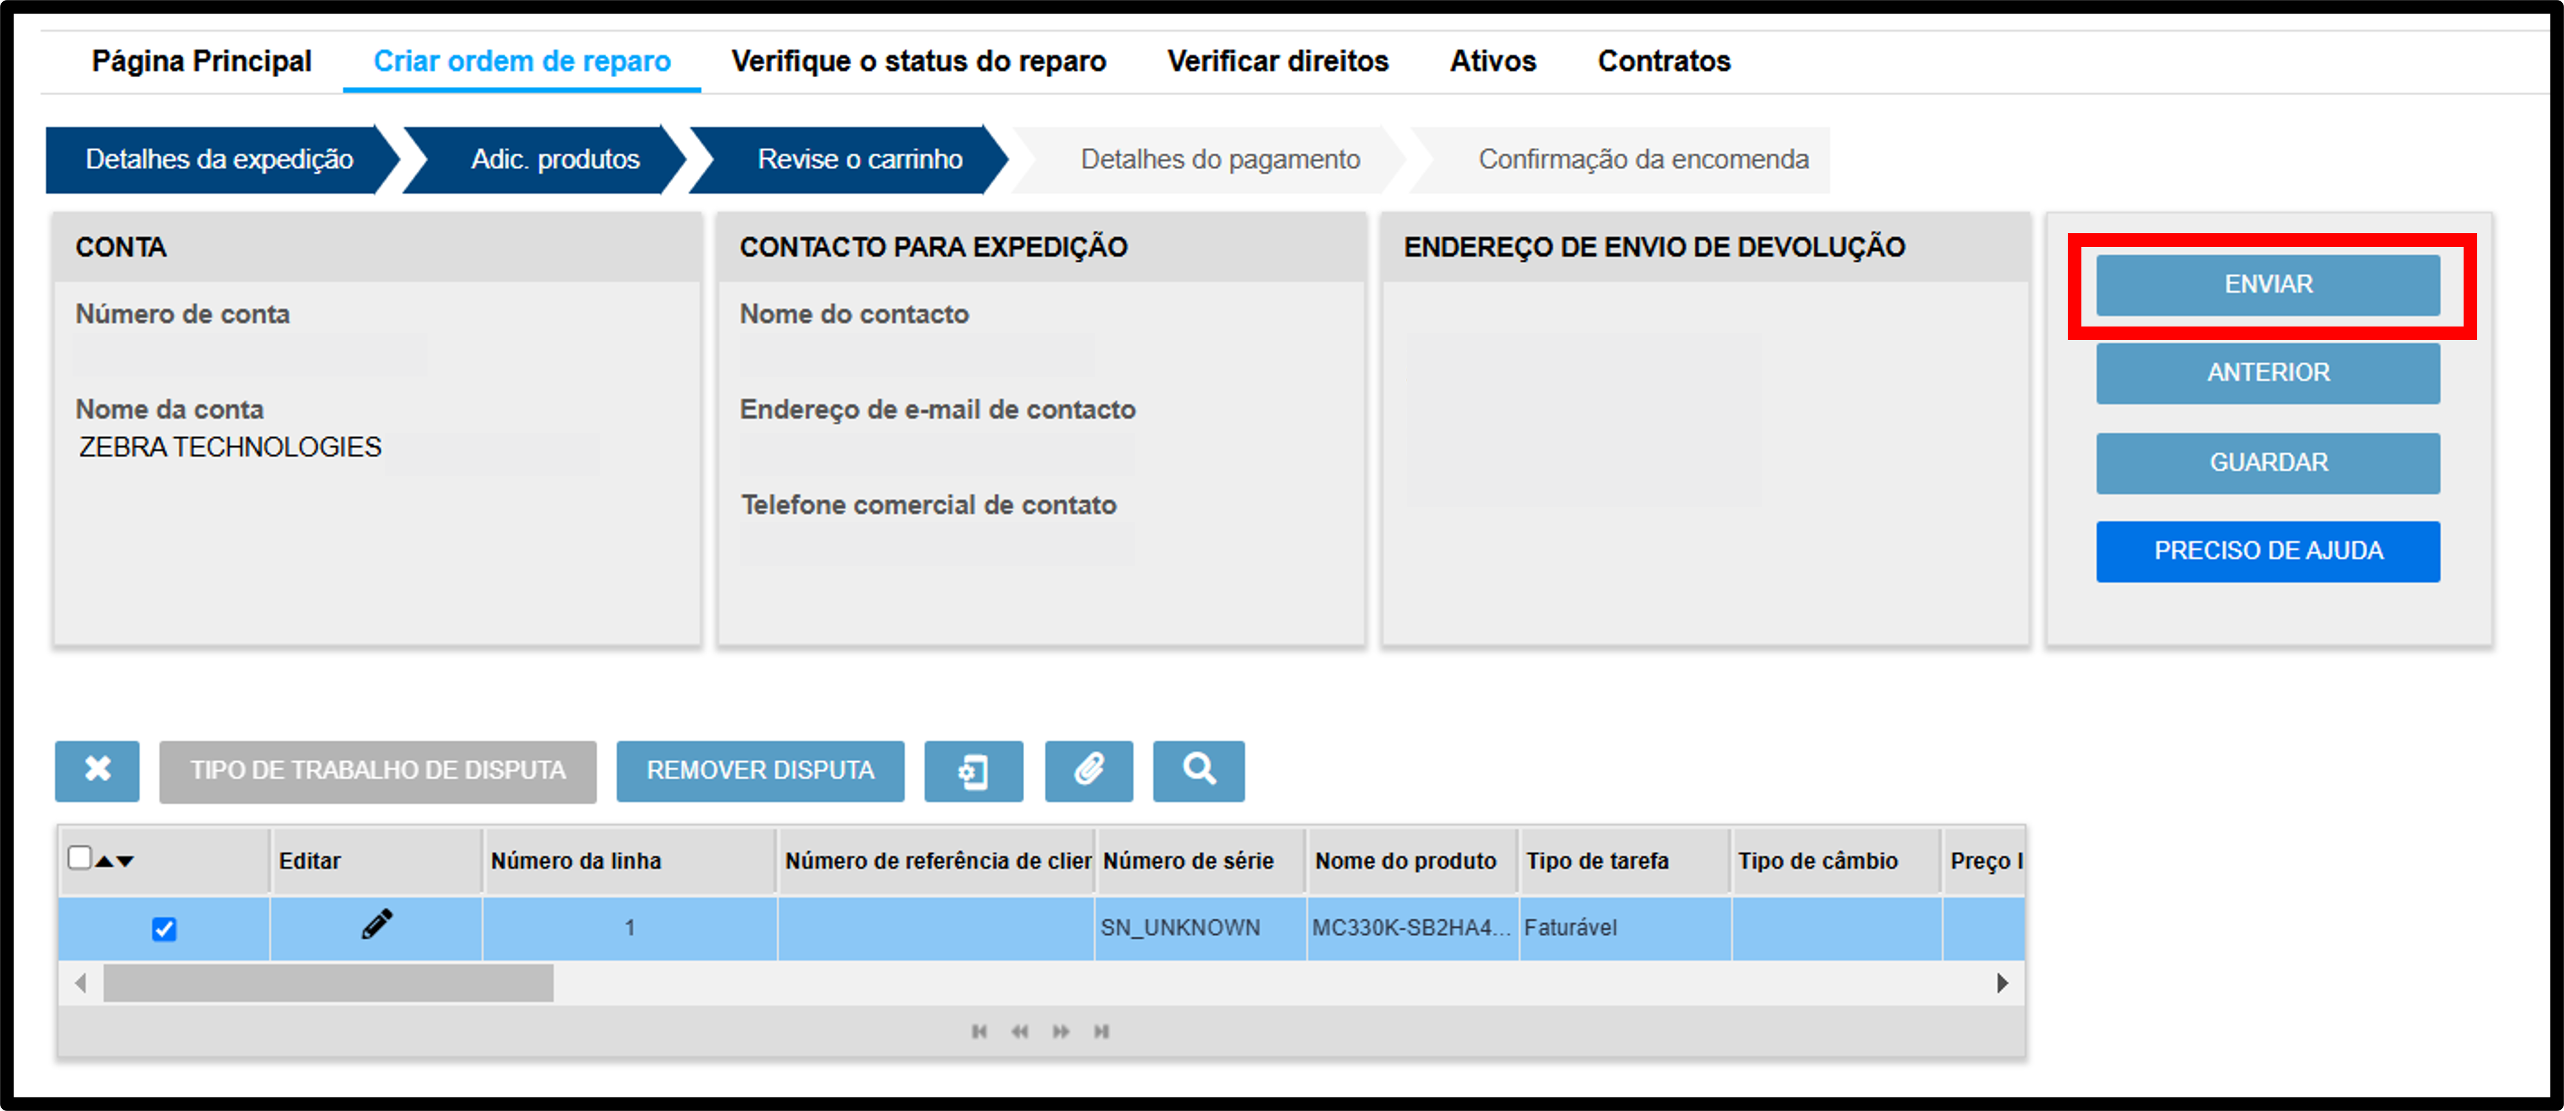Click the SN_UNKNOWN serial number cell

pos(1200,928)
